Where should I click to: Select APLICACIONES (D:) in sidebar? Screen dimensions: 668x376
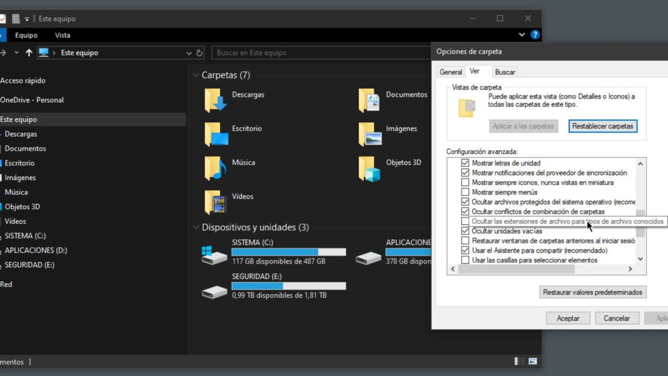[36, 250]
